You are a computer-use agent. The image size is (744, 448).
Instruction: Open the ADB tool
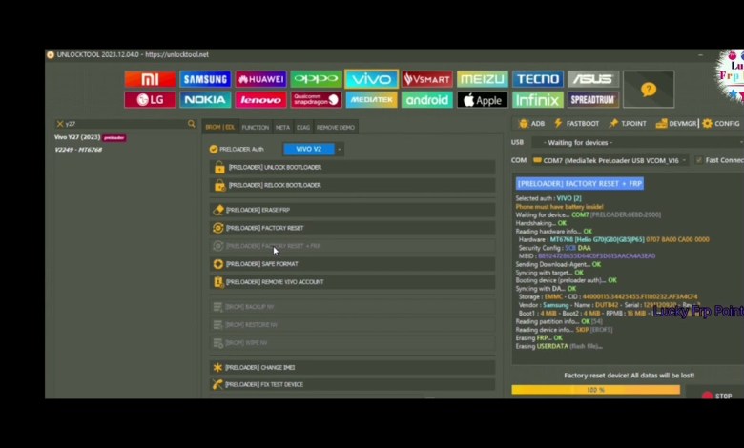531,123
